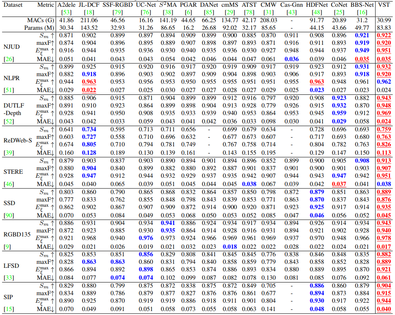Select the 'DANet' column header
This screenshot has height=315, width=395.
coord(209,5)
